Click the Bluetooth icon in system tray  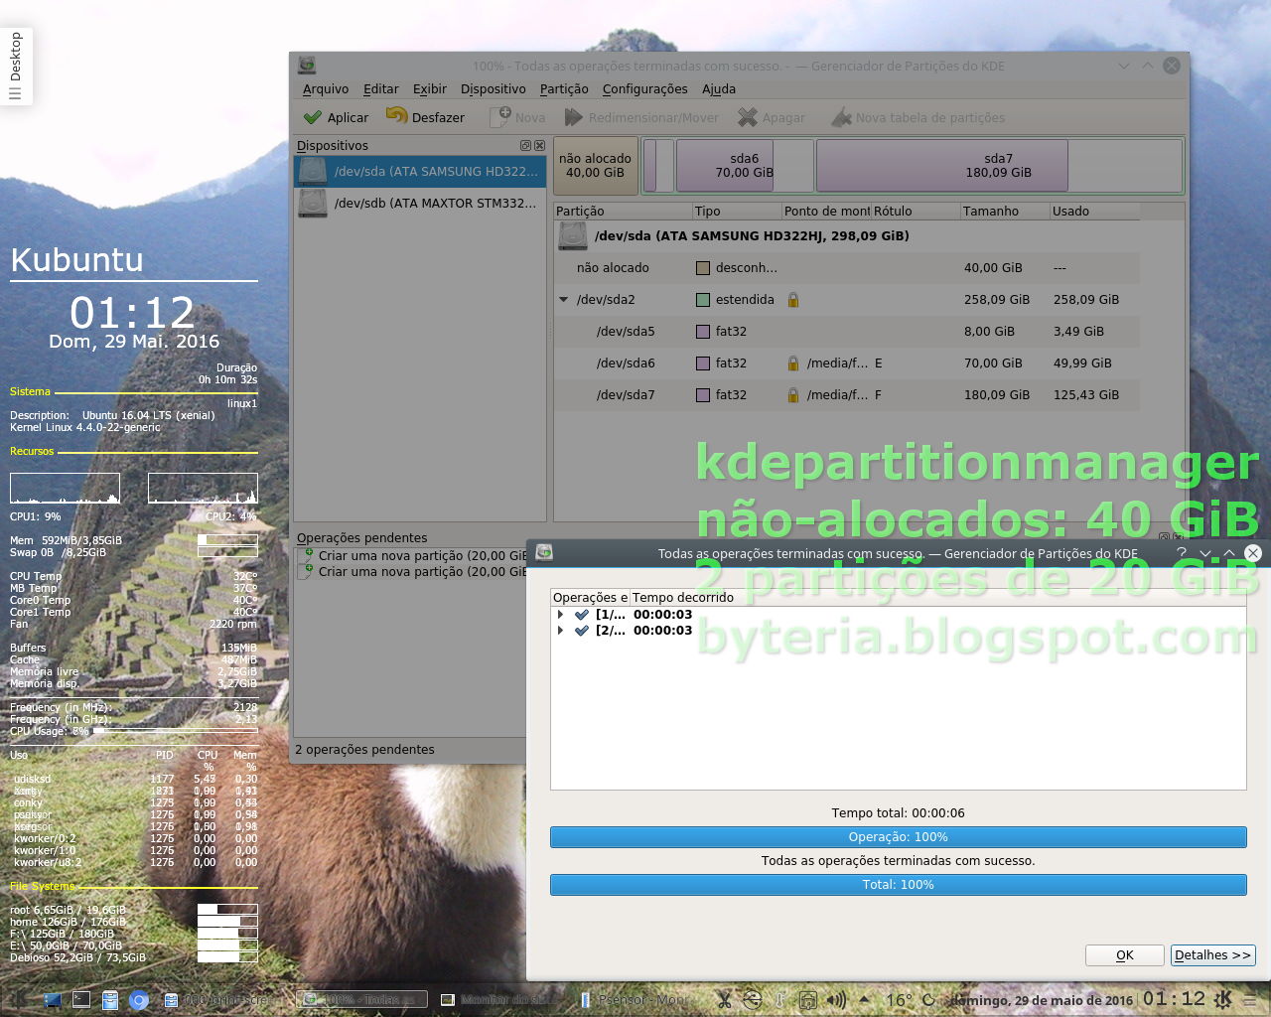pyautogui.click(x=752, y=1000)
